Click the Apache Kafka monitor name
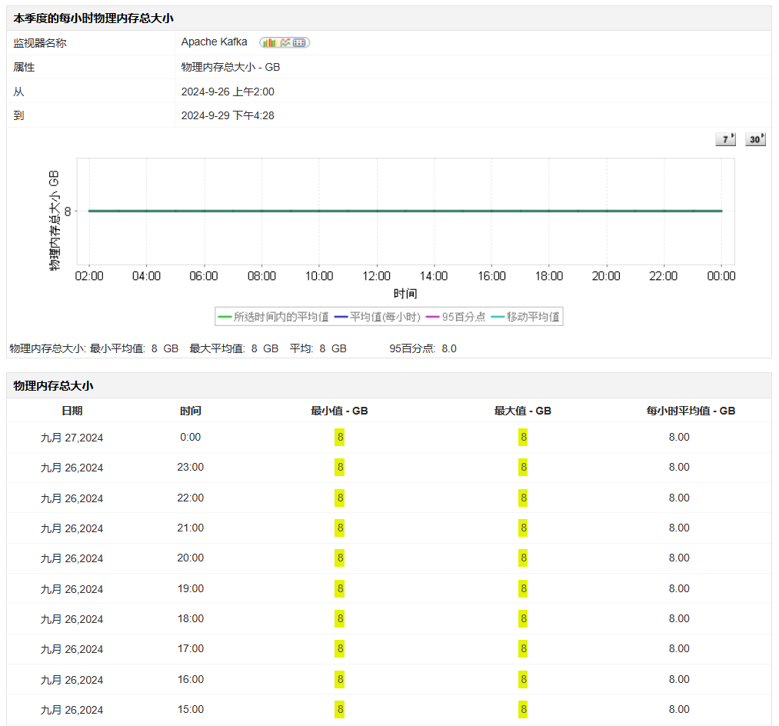 click(214, 42)
